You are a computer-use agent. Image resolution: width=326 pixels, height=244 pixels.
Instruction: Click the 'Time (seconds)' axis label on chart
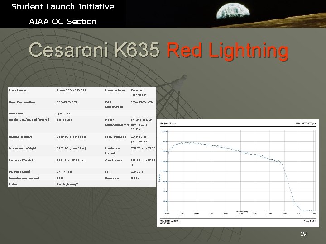[242, 212]
